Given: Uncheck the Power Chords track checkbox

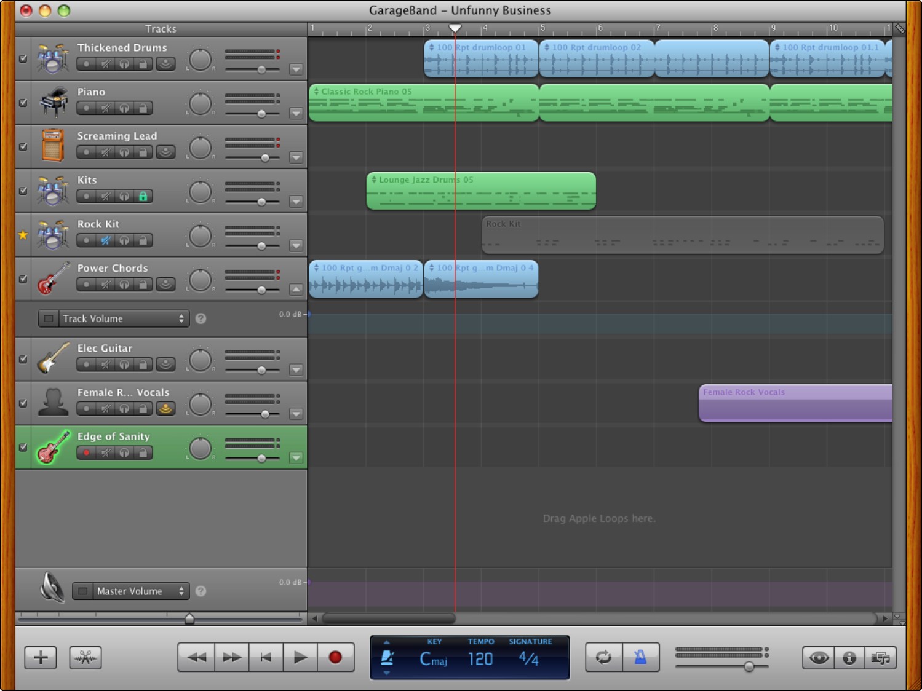Looking at the screenshot, I should click(23, 279).
